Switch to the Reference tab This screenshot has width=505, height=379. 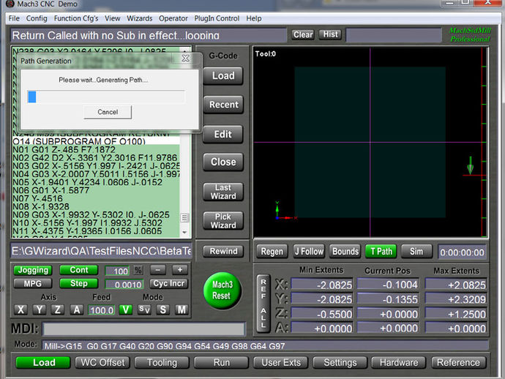458,363
